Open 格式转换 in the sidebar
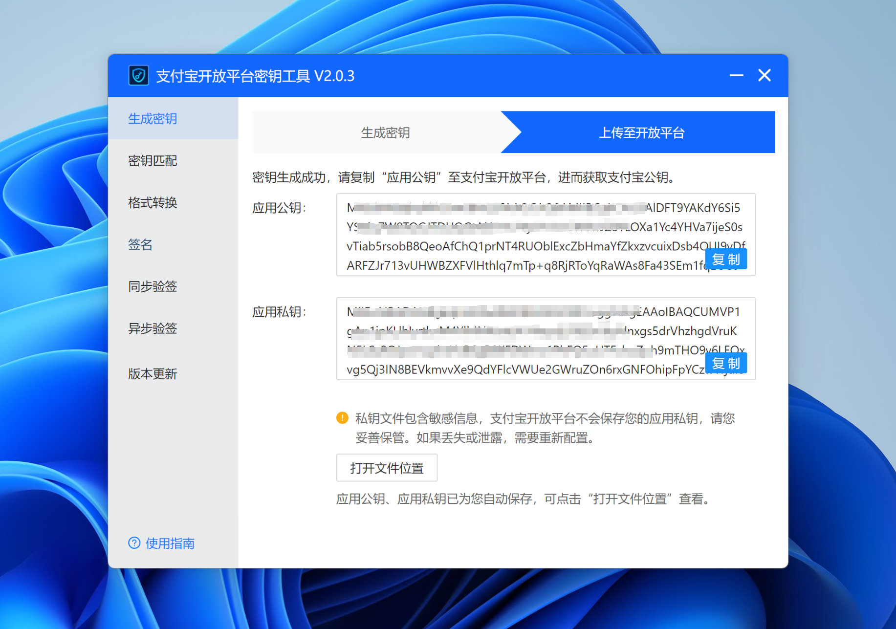This screenshot has height=629, width=896. coord(173,202)
